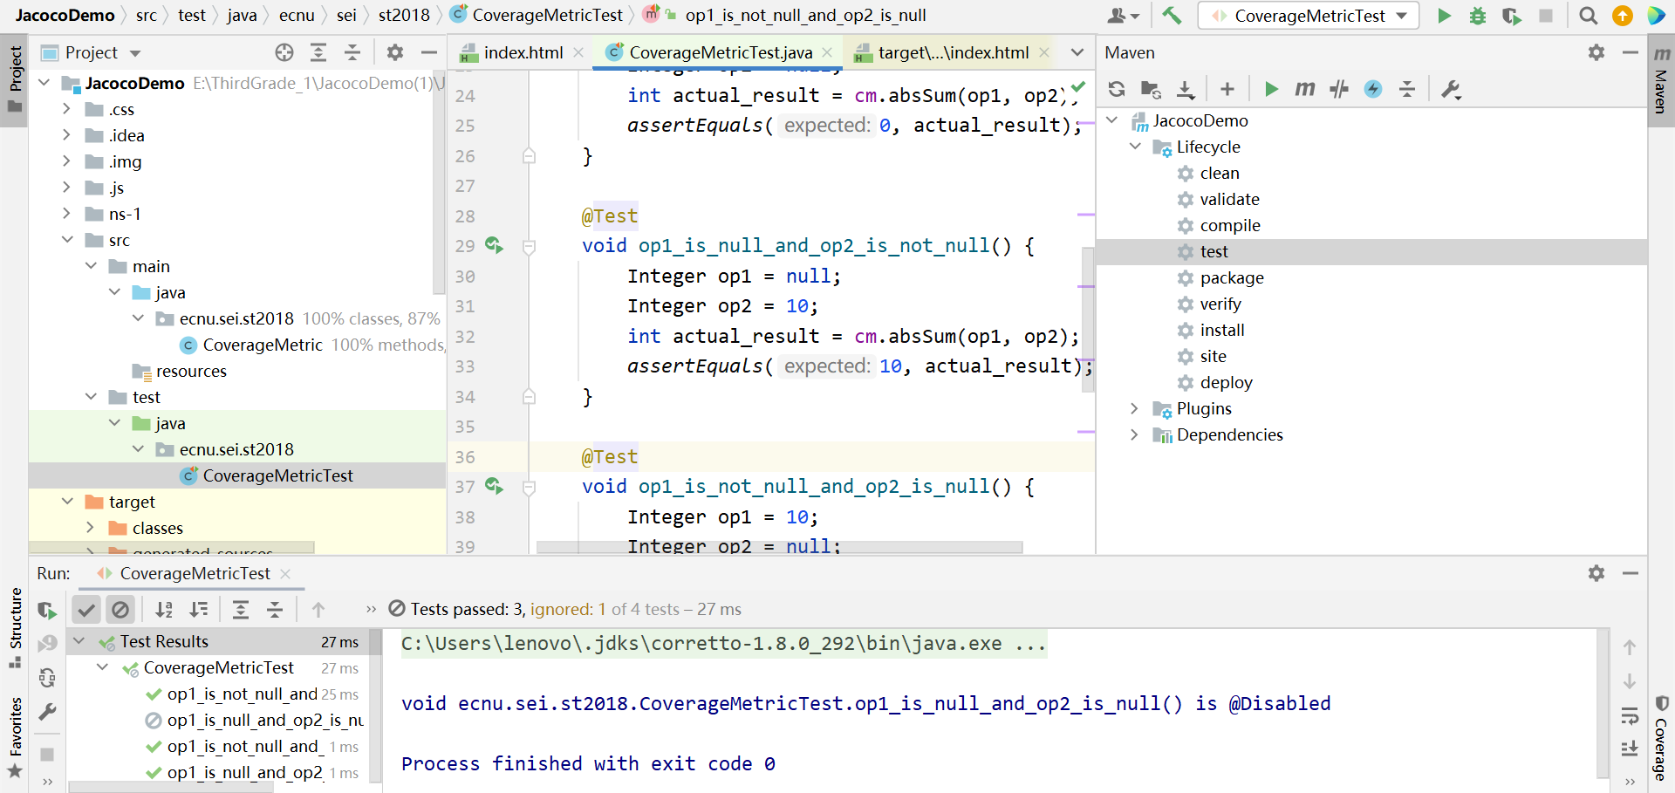Collapse the target folder
This screenshot has height=793, width=1675.
pos(67,502)
